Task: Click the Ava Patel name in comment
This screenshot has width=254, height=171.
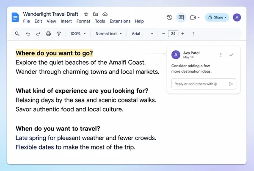Action: [191, 53]
